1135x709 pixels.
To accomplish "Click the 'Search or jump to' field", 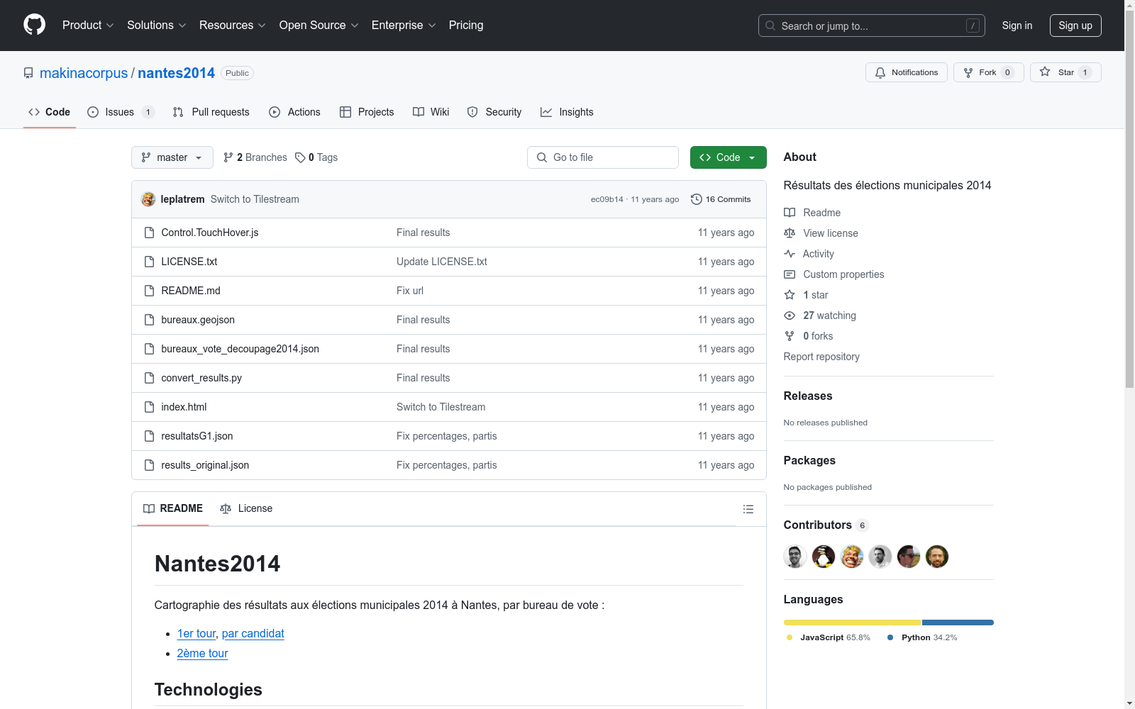I will pyautogui.click(x=872, y=26).
